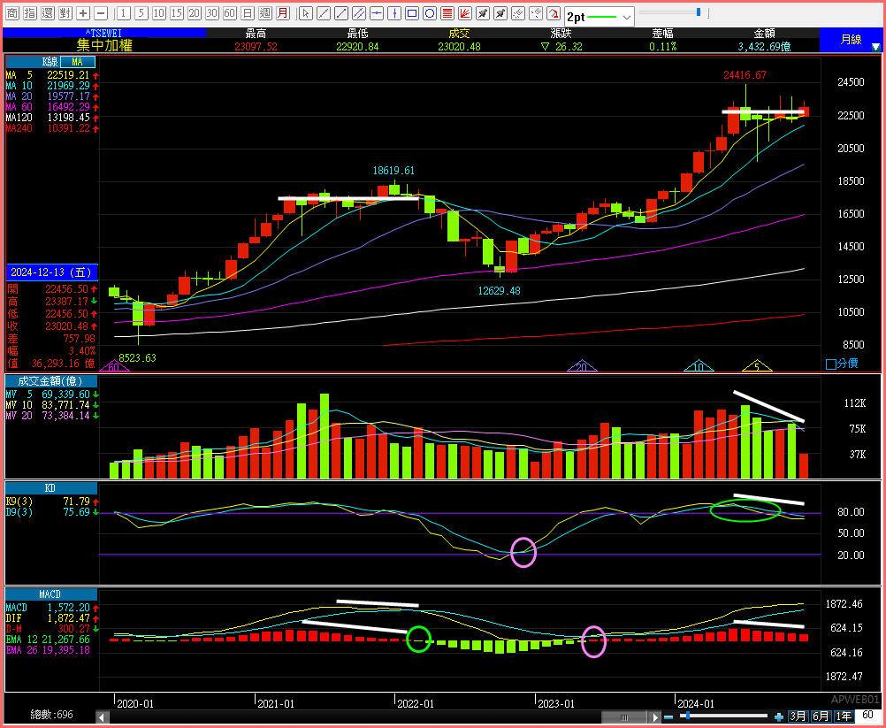Open the 月線 period dropdown
886x728 pixels.
(x=851, y=40)
